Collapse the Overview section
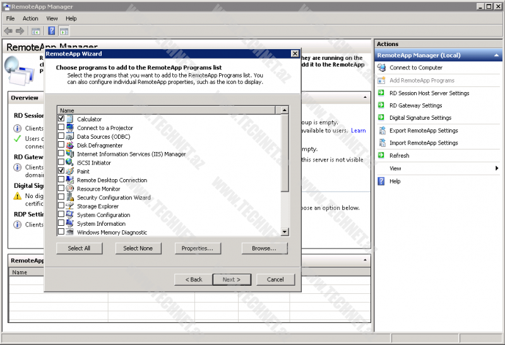Screen dimensions: 505x345 coord(365,98)
